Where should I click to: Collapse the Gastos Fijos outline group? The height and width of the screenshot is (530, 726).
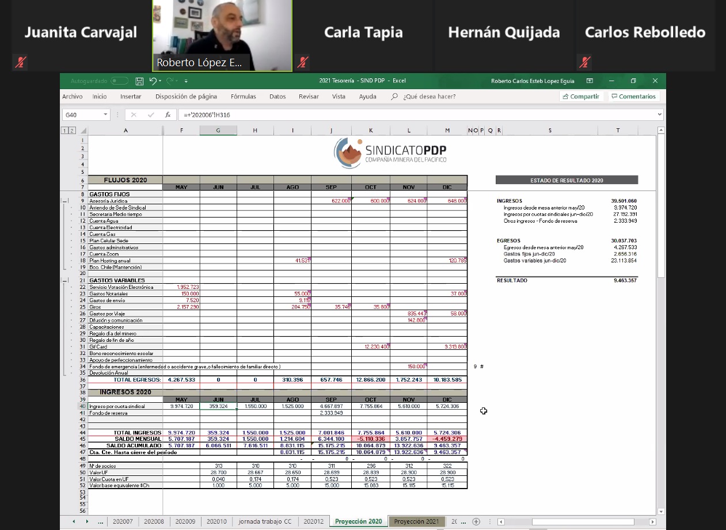click(x=65, y=201)
